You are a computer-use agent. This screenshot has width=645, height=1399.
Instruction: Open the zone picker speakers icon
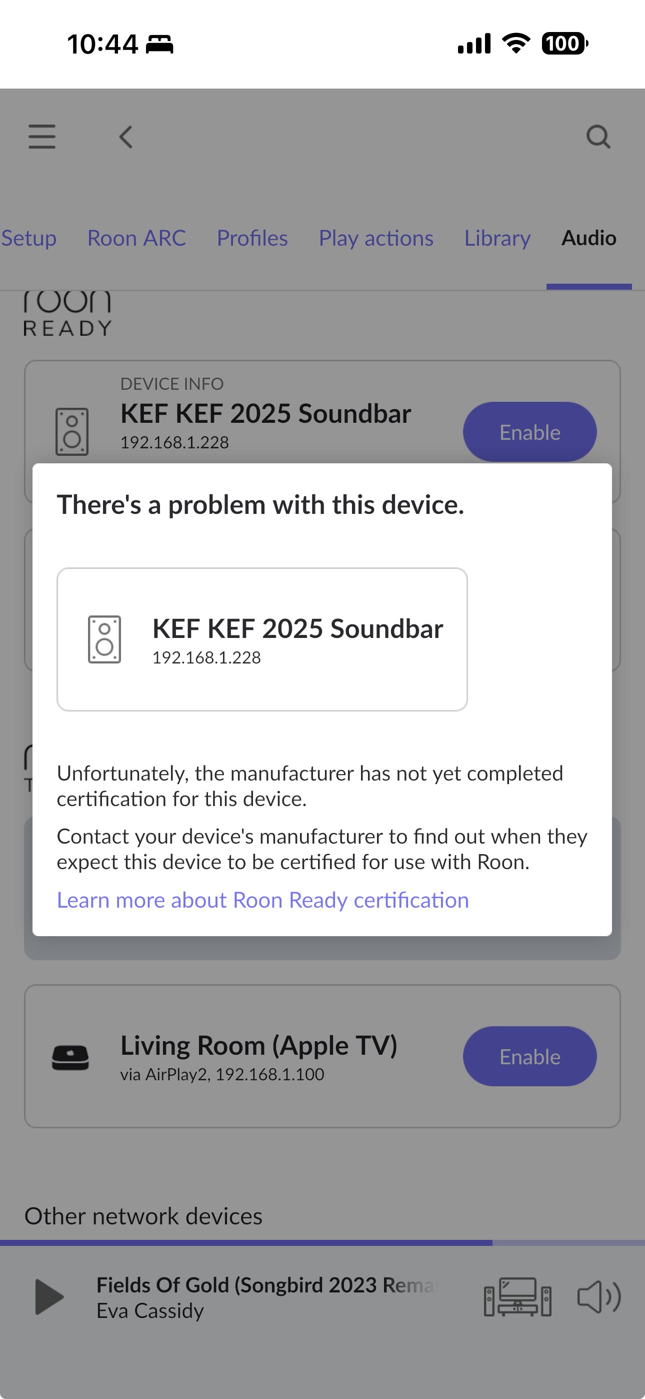(517, 1297)
